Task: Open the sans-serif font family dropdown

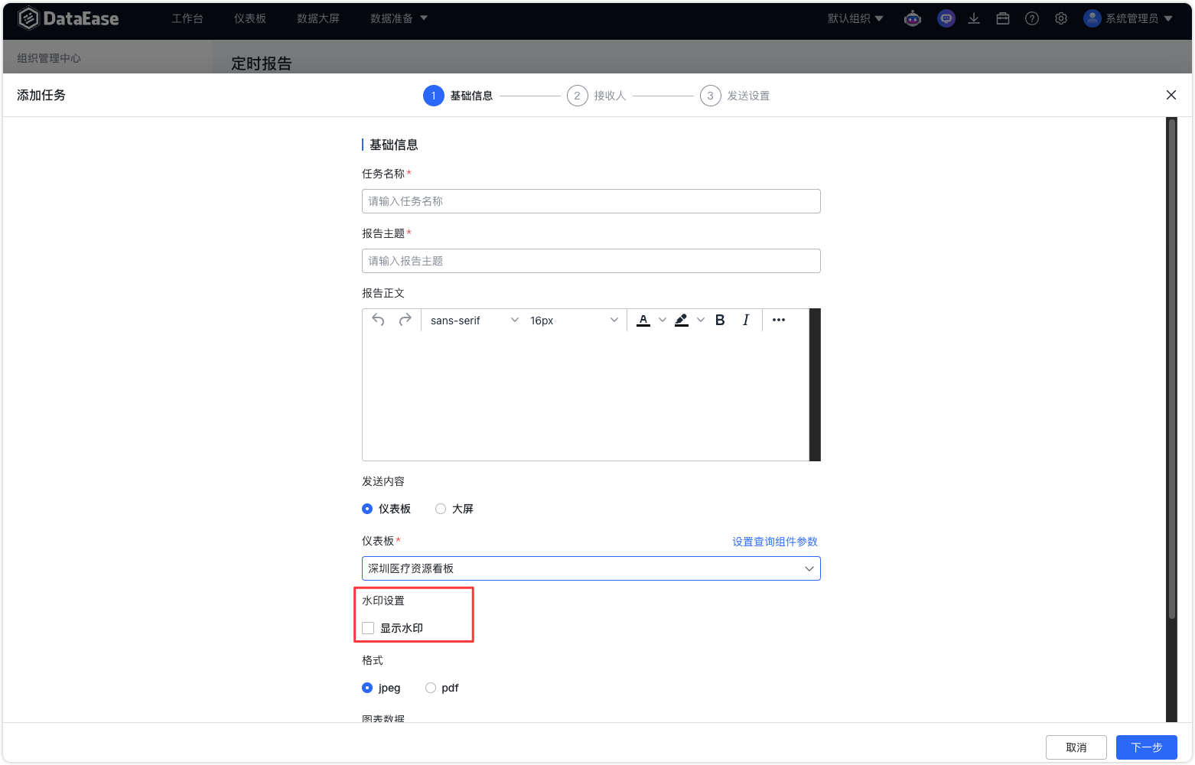Action: point(474,321)
